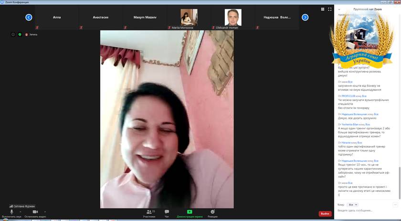Select Oleksandr Homan's video thumbnail
Screen dimensions: 401x221
coord(233,17)
